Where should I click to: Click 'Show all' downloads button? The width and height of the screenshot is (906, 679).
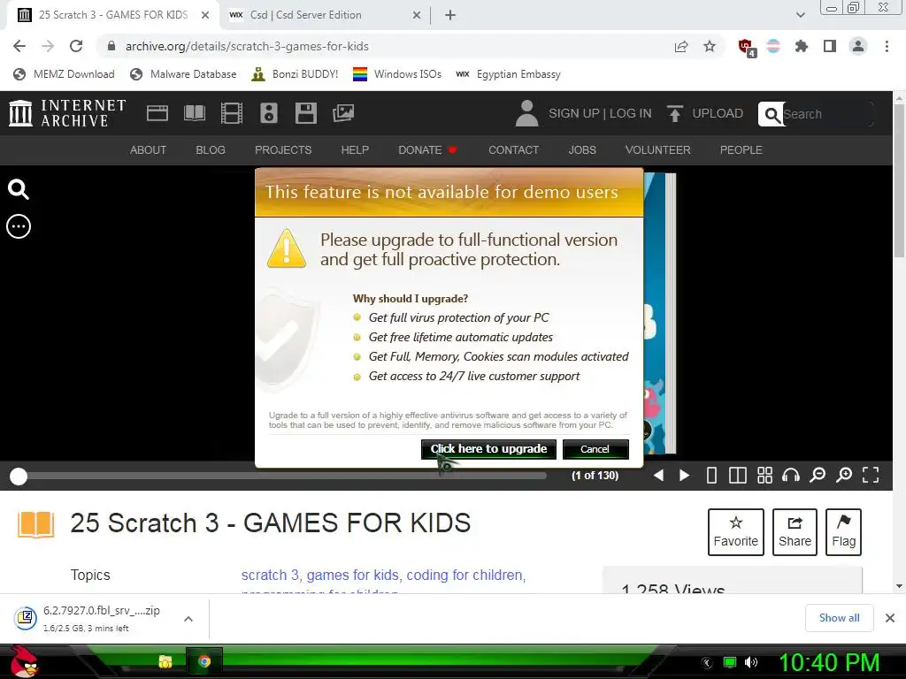839,618
